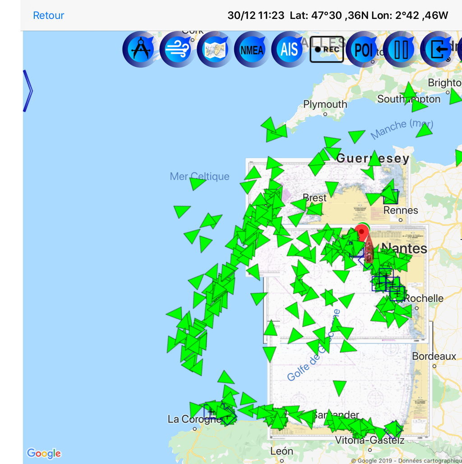Click the Rochelle city label

[x=424, y=298]
